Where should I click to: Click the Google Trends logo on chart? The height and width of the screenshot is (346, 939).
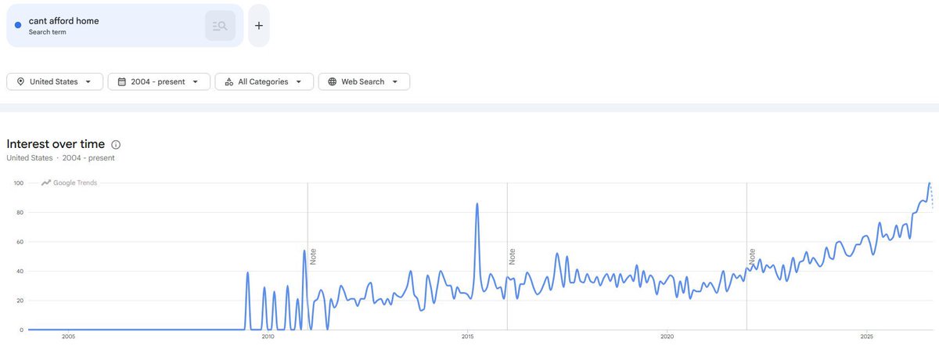[70, 182]
